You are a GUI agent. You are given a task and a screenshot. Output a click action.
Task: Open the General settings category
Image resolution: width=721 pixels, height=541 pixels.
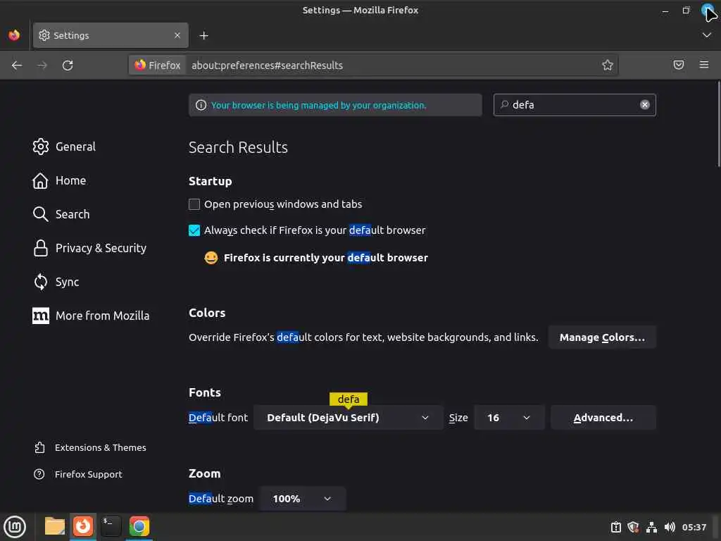pos(64,147)
